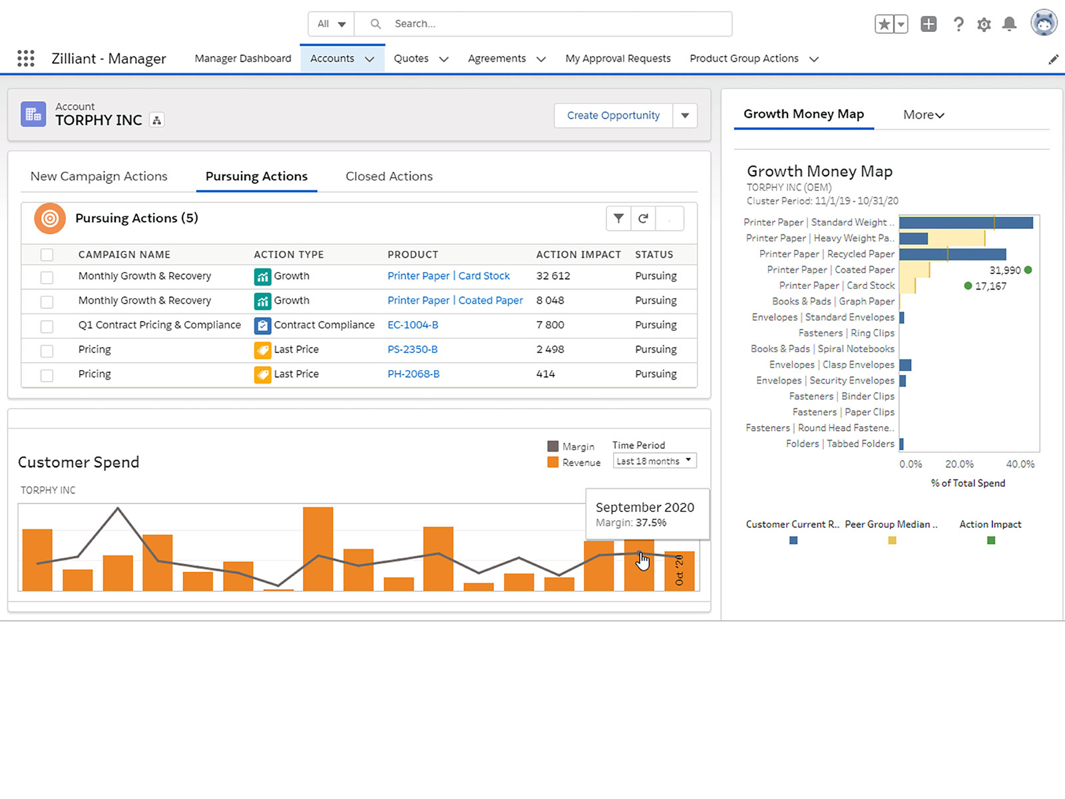This screenshot has height=799, width=1065.
Task: Expand the Agreements tab chevron
Action: pyautogui.click(x=541, y=59)
